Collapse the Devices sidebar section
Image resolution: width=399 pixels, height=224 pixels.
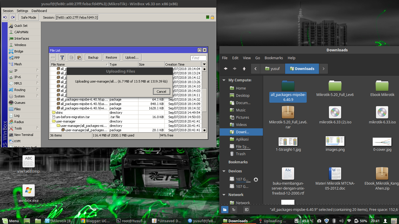224,171
